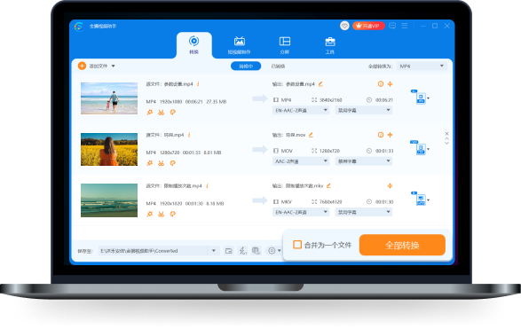Toggle the lightning acceleration icon
Image resolution: width=521 pixels, height=329 pixels.
pos(243,251)
